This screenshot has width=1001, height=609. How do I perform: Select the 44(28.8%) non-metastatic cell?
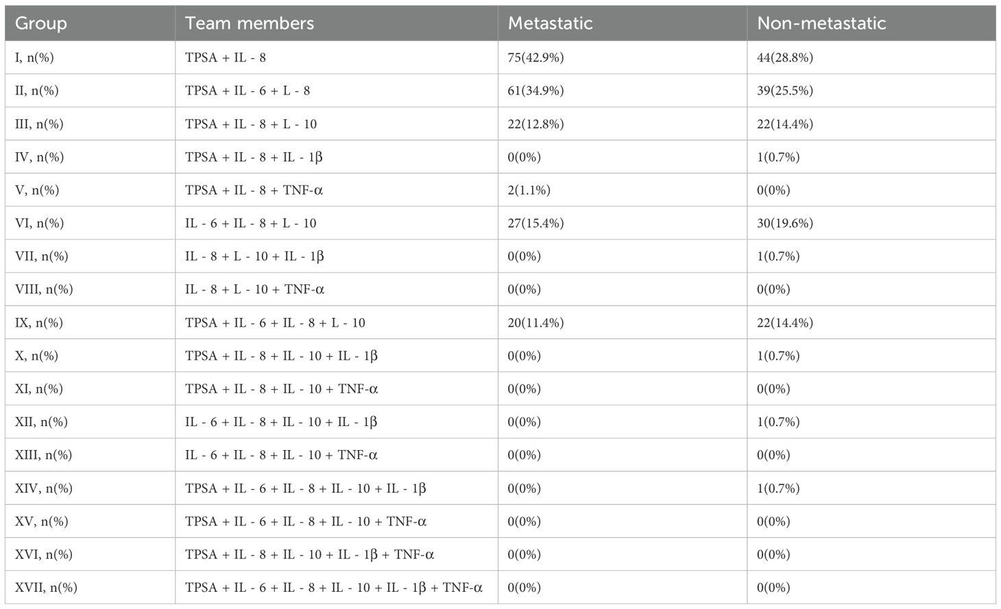tap(785, 58)
